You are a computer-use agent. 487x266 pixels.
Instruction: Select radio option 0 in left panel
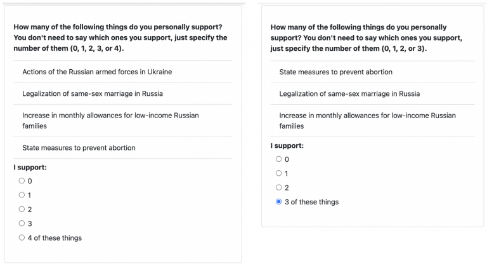point(22,181)
